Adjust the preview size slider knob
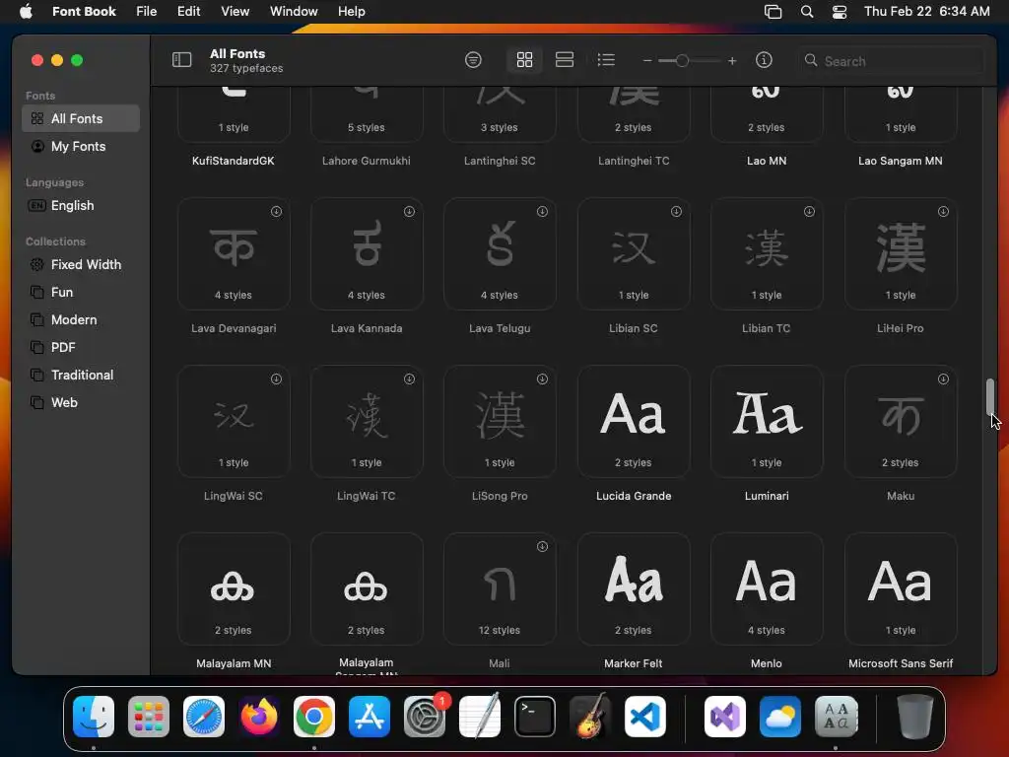 682,60
